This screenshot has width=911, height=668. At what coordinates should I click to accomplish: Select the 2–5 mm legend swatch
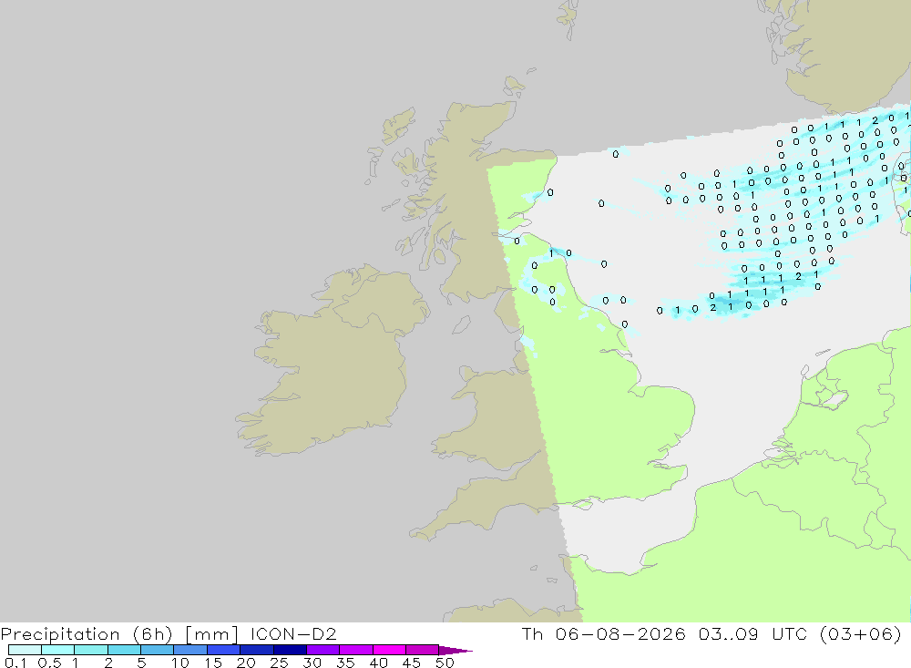pyautogui.click(x=124, y=650)
